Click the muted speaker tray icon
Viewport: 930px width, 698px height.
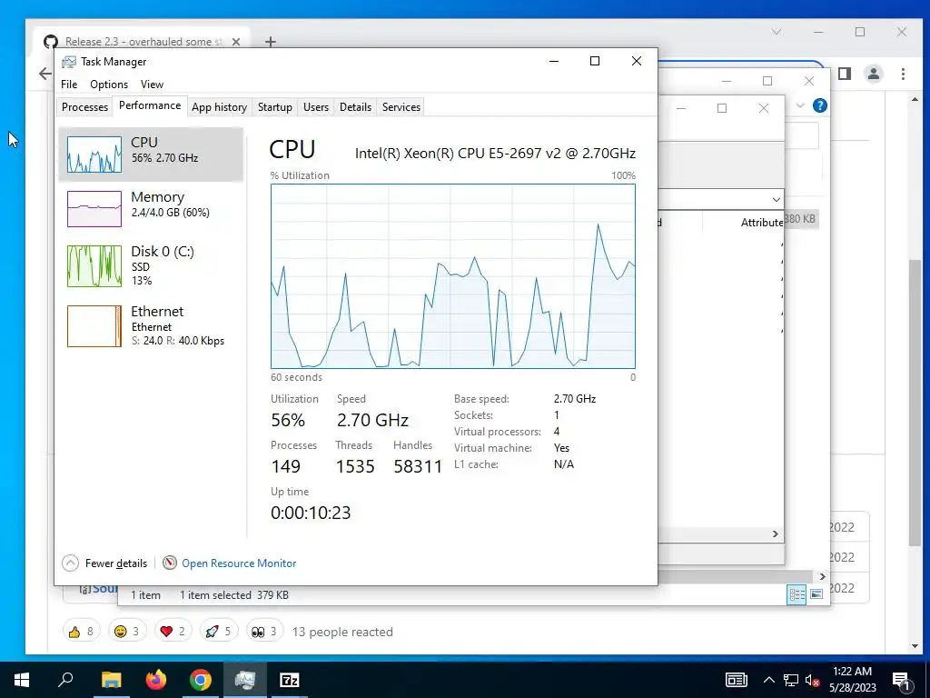pyautogui.click(x=813, y=680)
